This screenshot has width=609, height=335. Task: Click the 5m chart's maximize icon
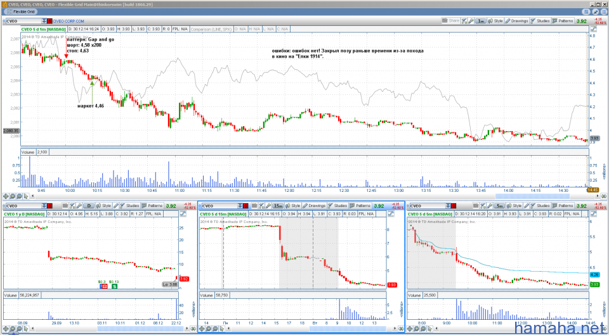pos(594,213)
